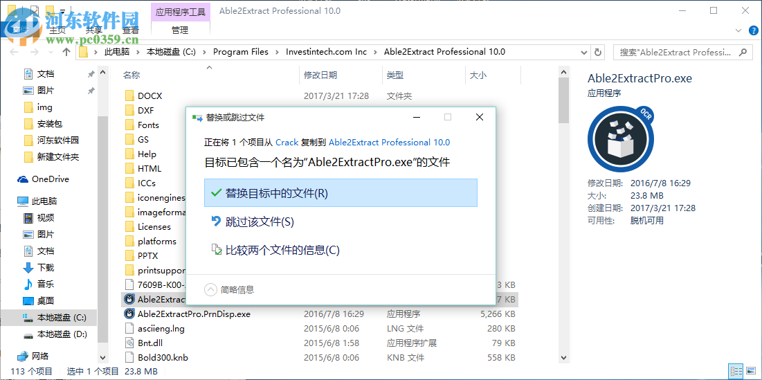The width and height of the screenshot is (762, 380).
Task: Open 网络 network icon in sidebar
Action: pyautogui.click(x=23, y=356)
